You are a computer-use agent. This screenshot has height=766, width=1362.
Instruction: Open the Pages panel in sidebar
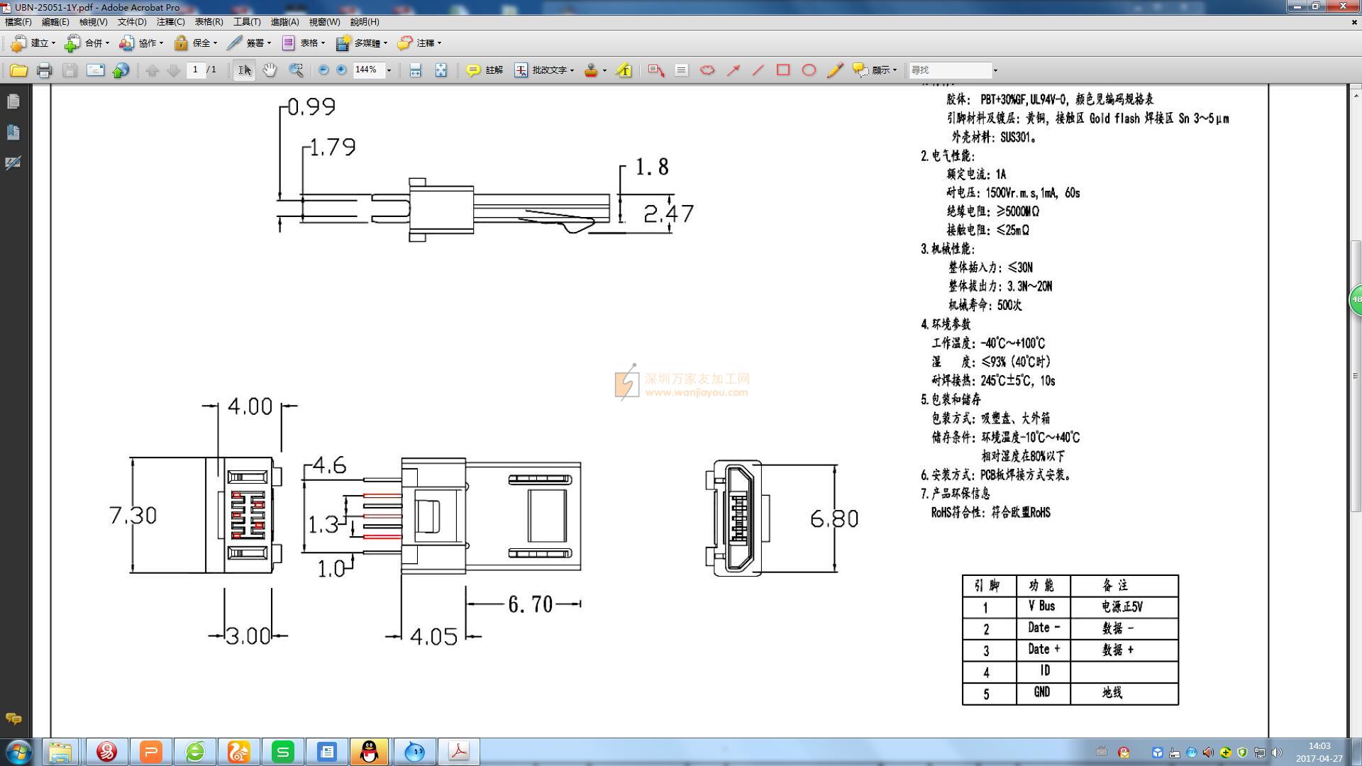(13, 101)
